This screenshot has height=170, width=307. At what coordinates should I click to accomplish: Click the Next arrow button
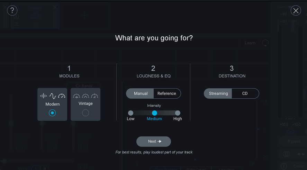coord(154,141)
